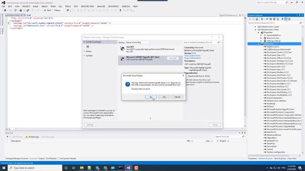
Task: Collapse the Properties folder node
Action: click(258, 33)
